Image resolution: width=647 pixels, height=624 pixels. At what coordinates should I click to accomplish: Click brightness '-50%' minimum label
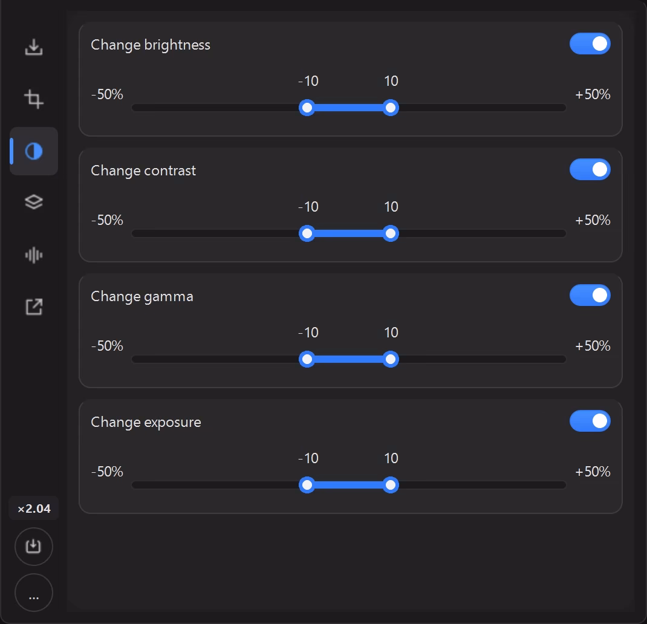click(x=107, y=94)
